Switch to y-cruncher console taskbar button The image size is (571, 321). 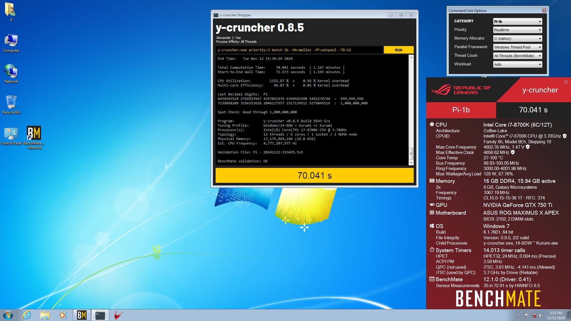(100, 315)
